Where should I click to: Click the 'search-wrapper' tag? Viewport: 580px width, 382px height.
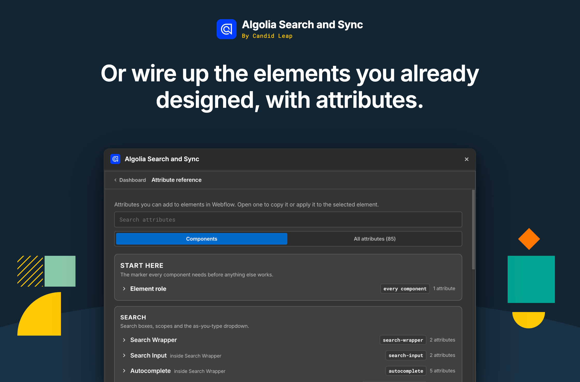(403, 340)
